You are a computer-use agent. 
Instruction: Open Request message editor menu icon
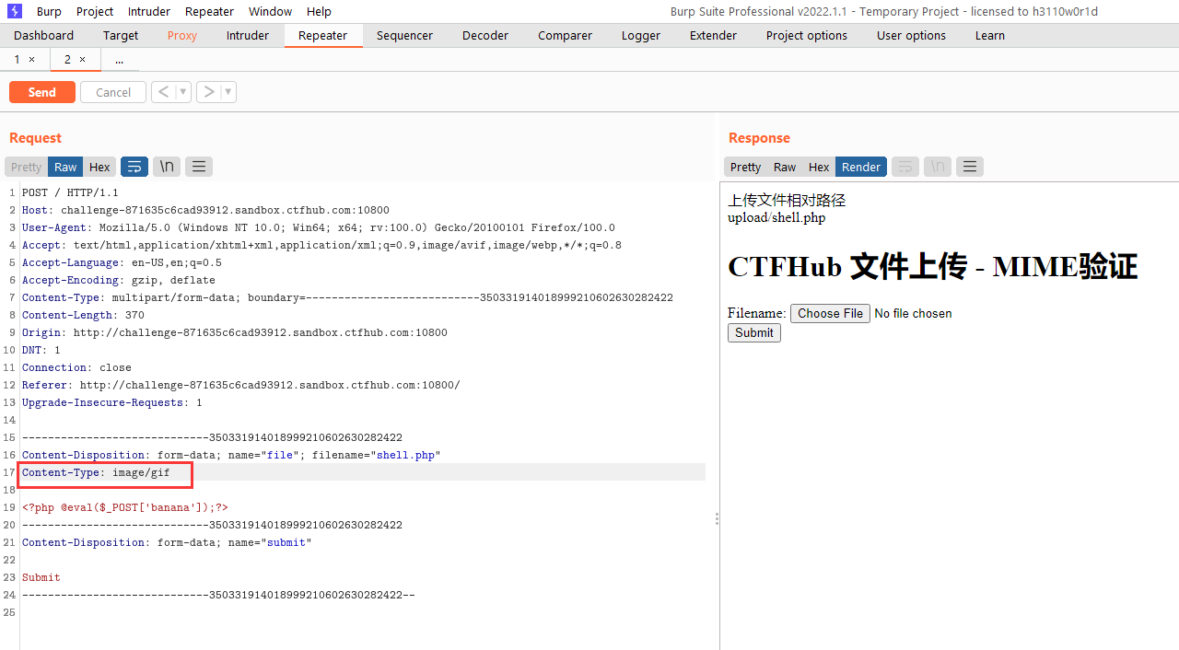199,167
